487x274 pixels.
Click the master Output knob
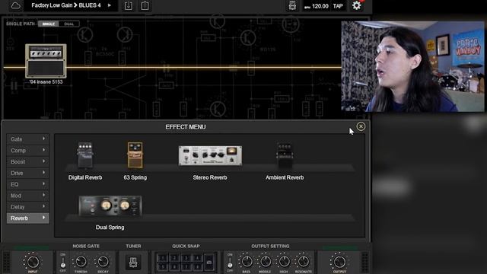pyautogui.click(x=339, y=262)
